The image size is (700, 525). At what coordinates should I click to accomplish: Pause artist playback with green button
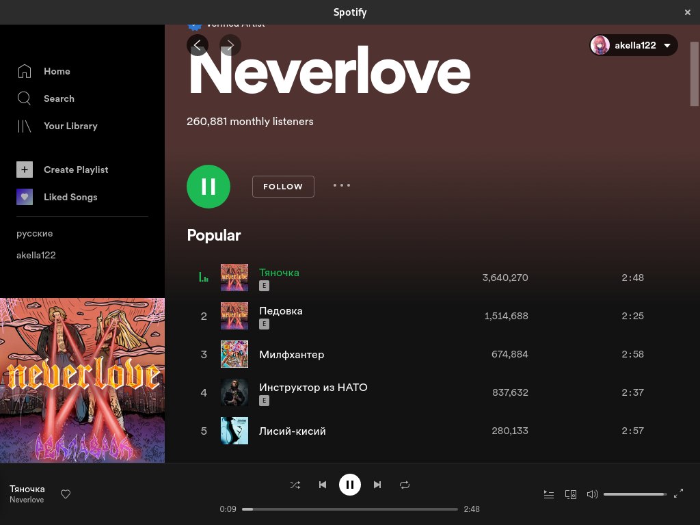[x=208, y=187]
